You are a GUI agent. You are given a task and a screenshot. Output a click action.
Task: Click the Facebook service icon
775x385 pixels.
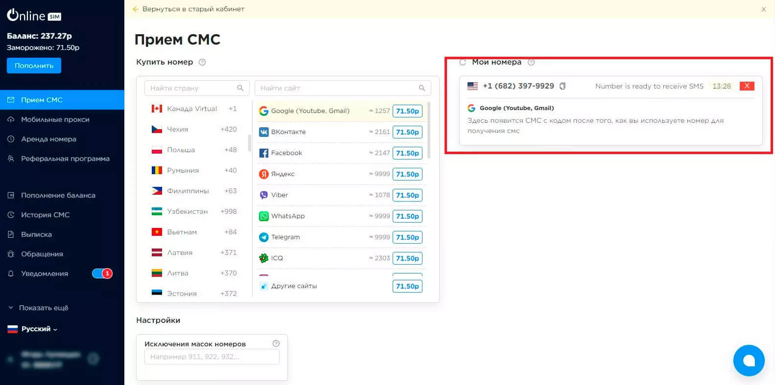tap(263, 153)
